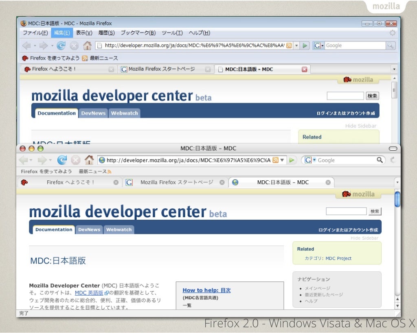Click search magnifier button in Windows Firefox
417x333 pixels.
coord(391,45)
